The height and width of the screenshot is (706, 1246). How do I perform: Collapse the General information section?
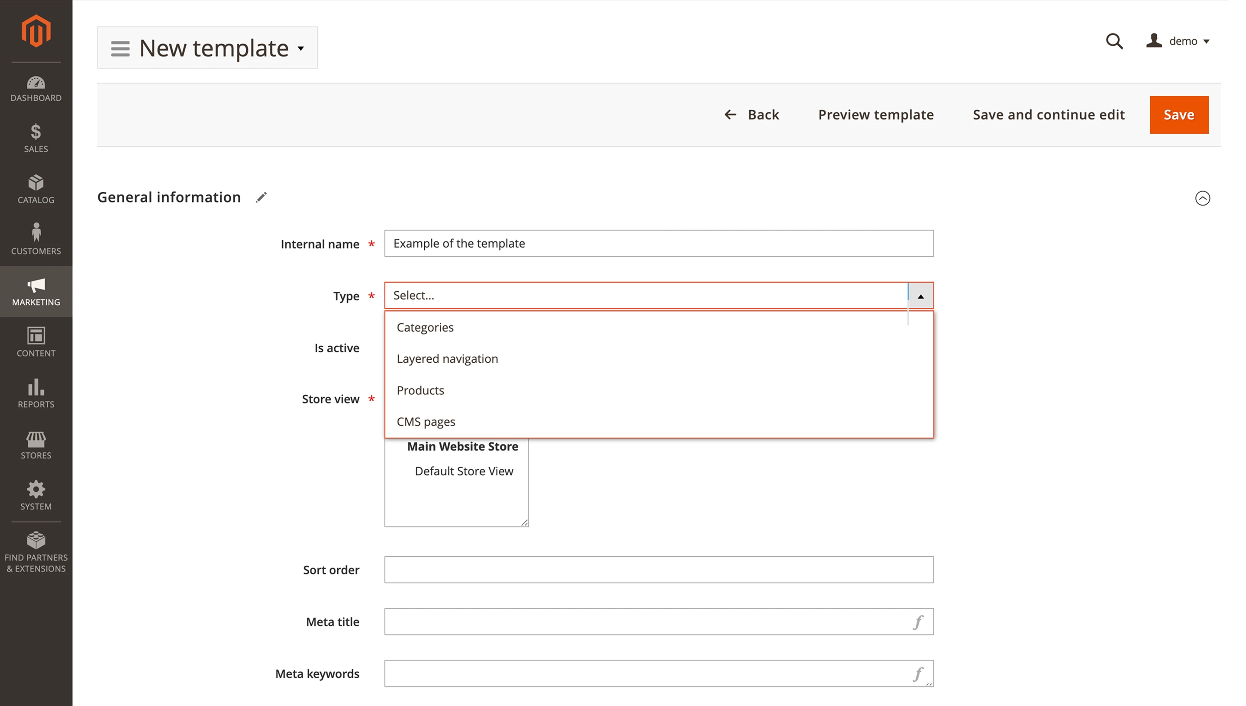point(1202,198)
